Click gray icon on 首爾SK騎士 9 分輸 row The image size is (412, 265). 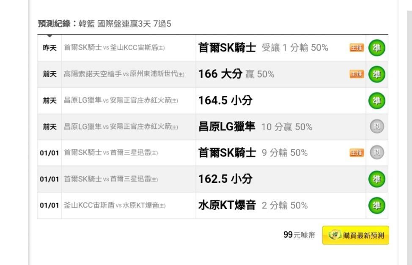point(377,152)
